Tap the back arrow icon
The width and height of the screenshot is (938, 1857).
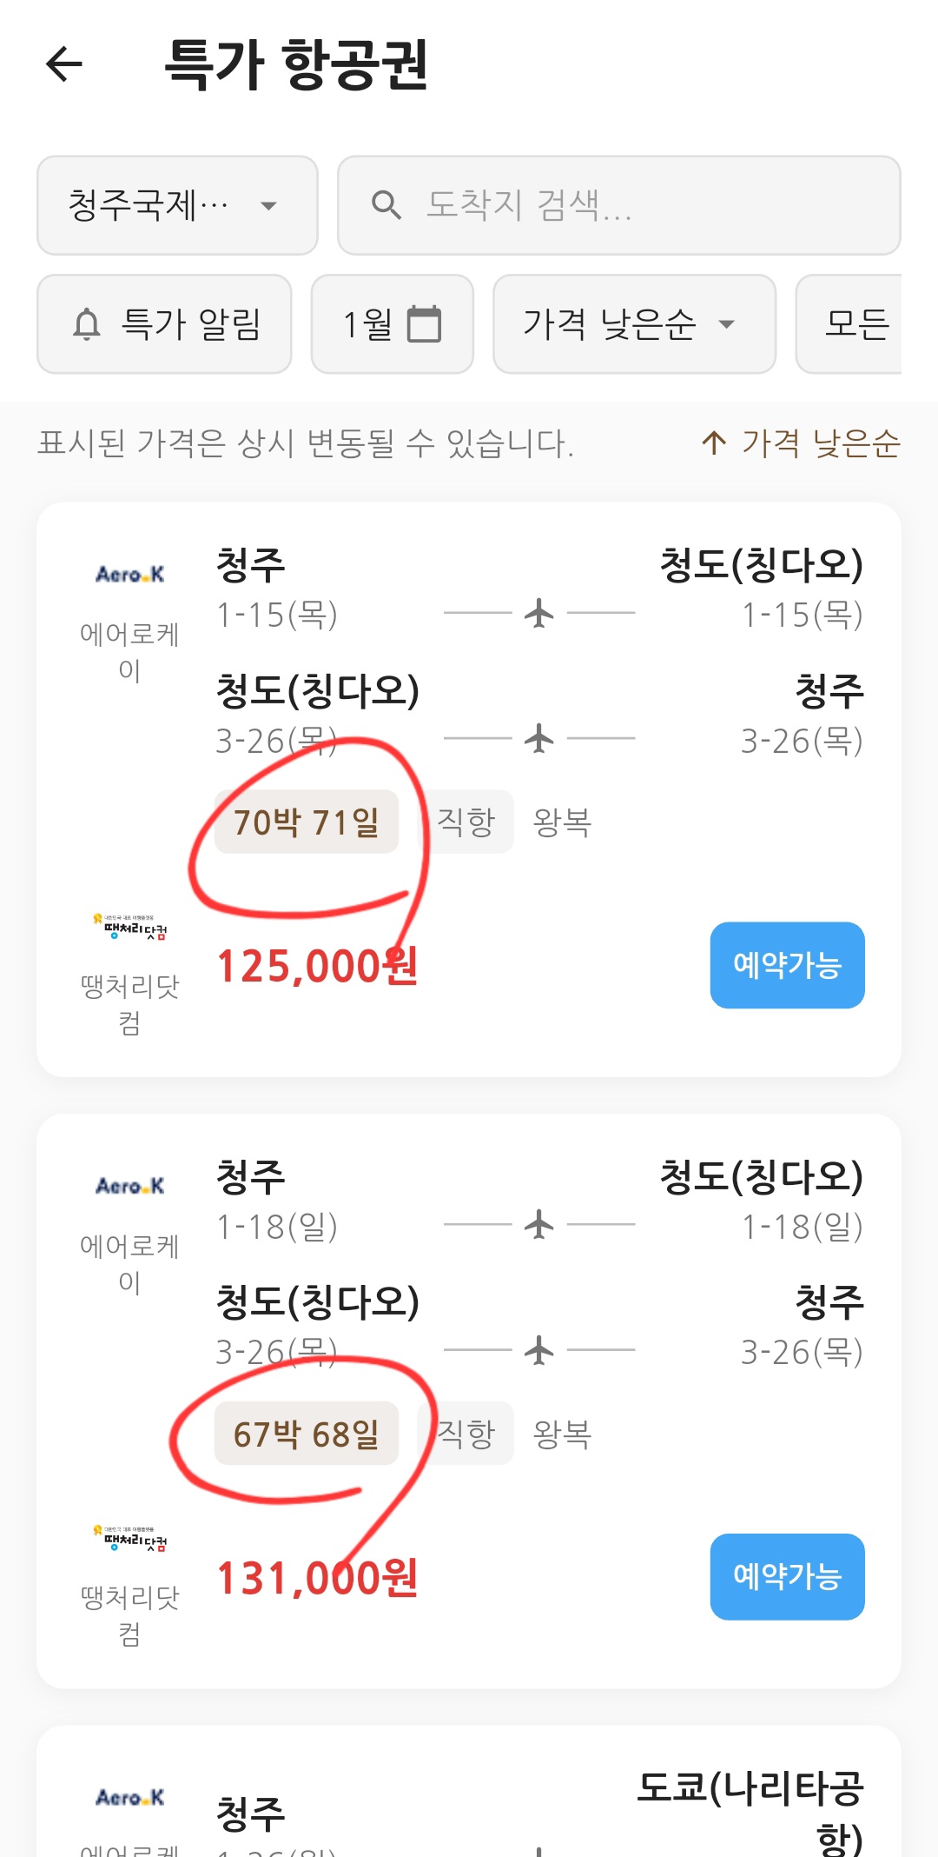pyautogui.click(x=64, y=64)
